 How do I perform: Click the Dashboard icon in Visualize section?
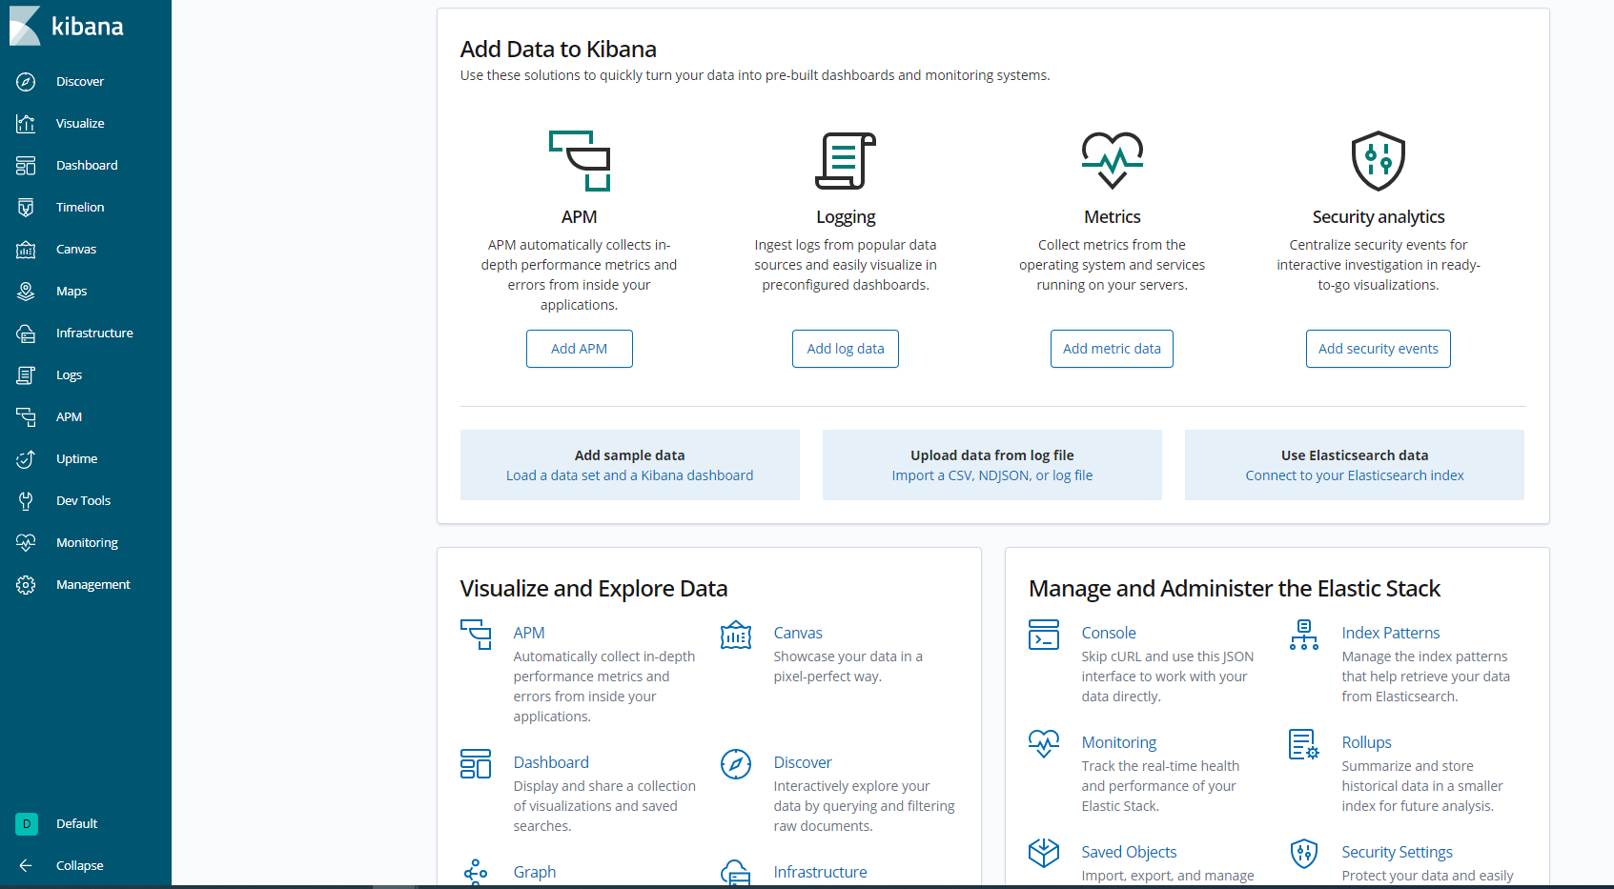pos(476,764)
